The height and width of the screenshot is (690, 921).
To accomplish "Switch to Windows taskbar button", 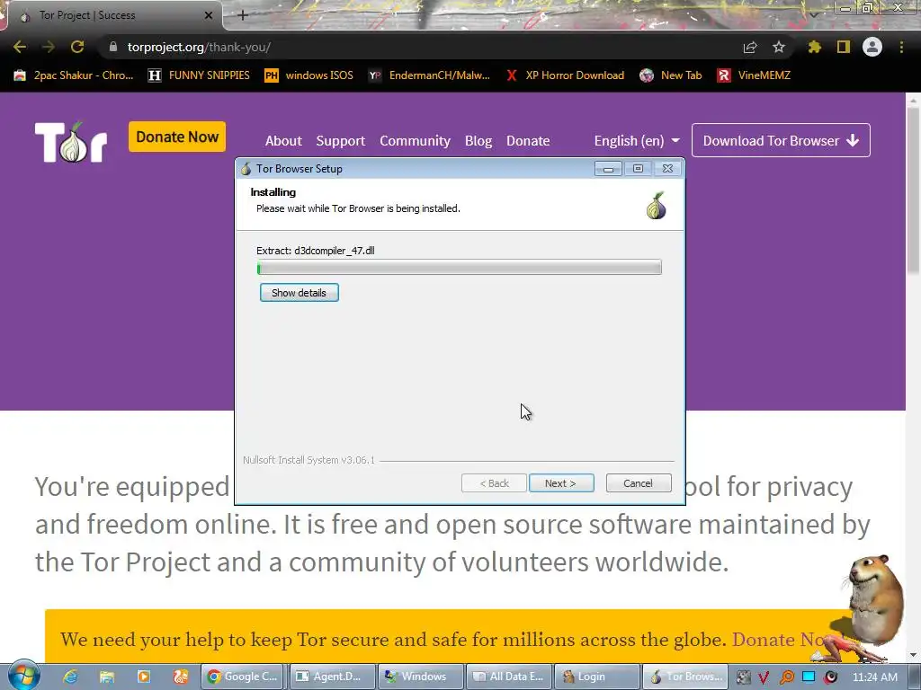I will (x=419, y=677).
